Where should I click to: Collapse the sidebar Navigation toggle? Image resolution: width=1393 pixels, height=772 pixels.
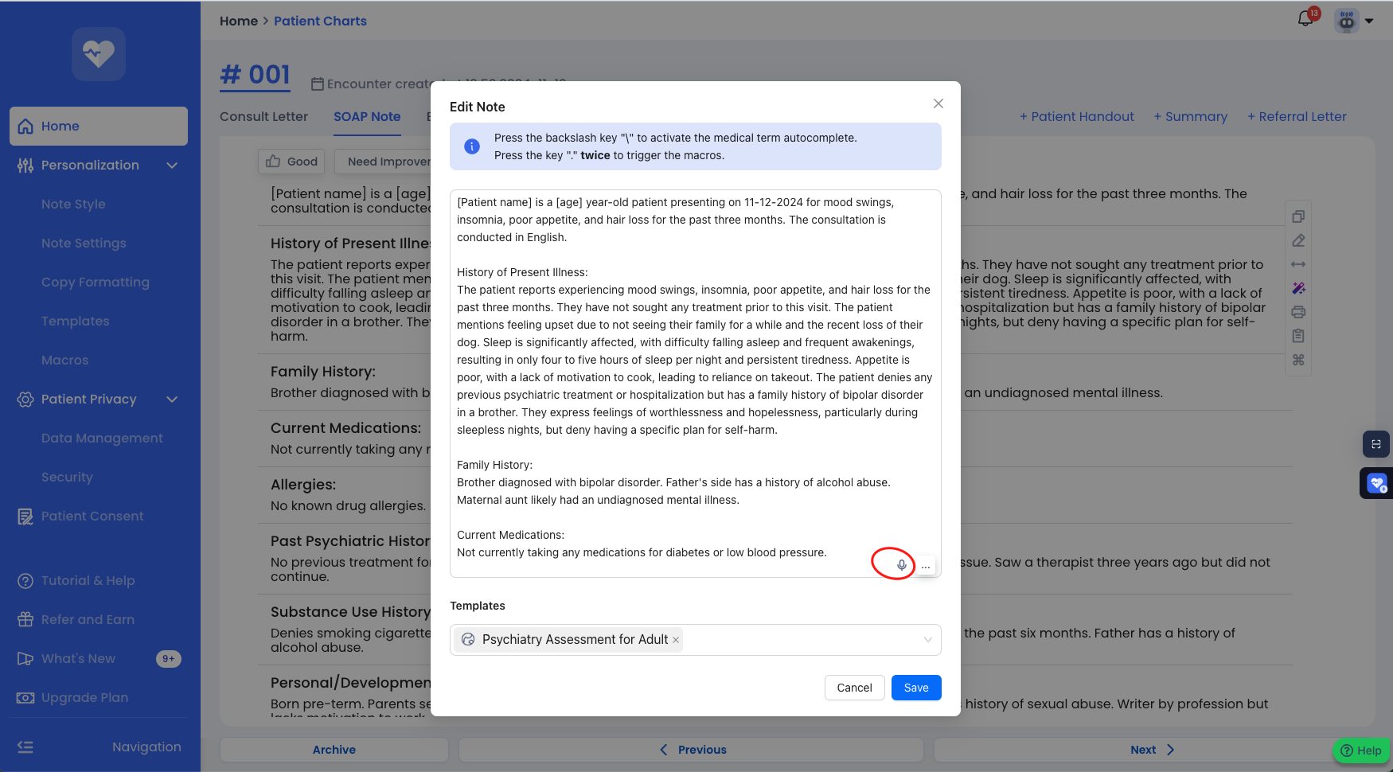(x=25, y=747)
